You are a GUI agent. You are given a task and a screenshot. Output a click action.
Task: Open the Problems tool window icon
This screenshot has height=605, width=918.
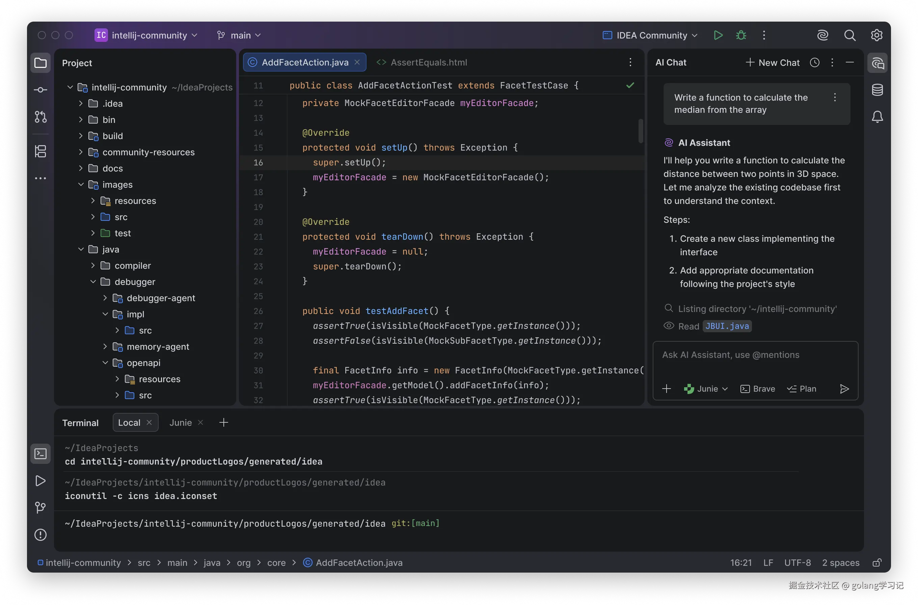(40, 535)
